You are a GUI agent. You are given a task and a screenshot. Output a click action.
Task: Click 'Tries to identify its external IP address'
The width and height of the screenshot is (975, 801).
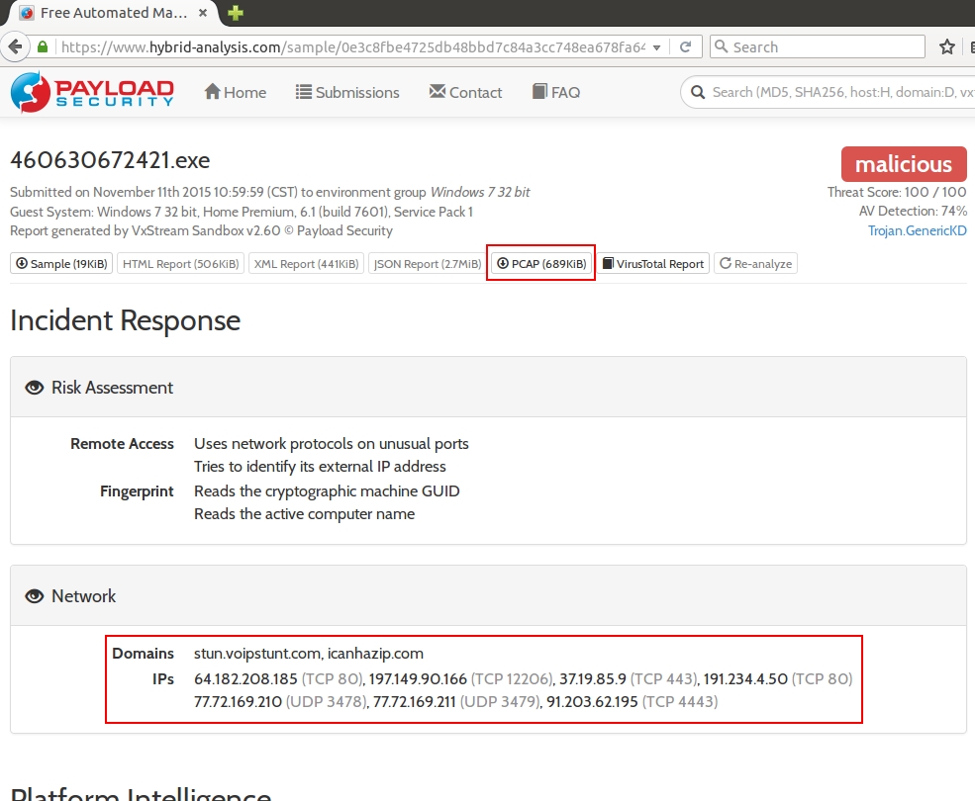[x=320, y=466]
